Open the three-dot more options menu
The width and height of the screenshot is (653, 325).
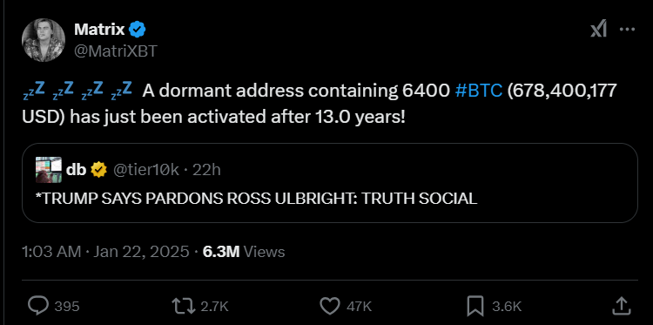pyautogui.click(x=627, y=30)
